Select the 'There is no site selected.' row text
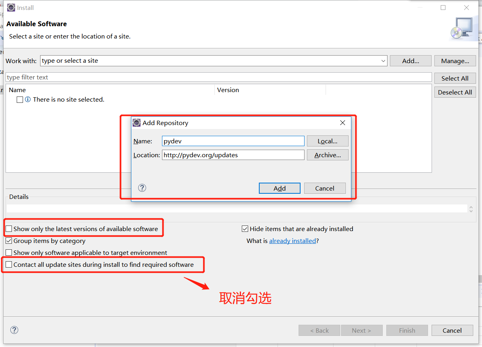The image size is (482, 347). pos(69,100)
